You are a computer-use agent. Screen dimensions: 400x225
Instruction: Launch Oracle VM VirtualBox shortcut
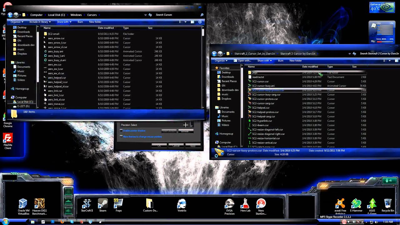click(23, 207)
